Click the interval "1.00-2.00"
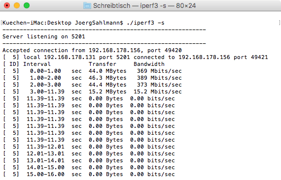The height and width of the screenshot is (180, 281). point(45,78)
